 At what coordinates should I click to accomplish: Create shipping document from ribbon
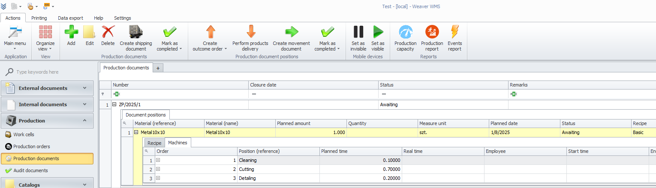[136, 39]
